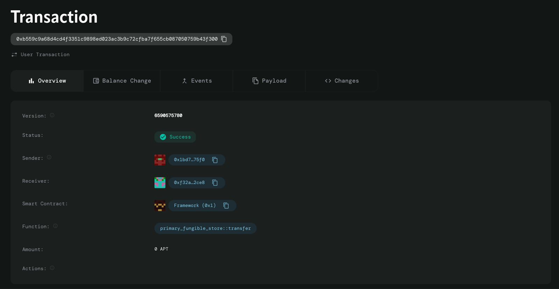The image size is (559, 289).
Task: Click the 0 APT amount value
Action: pos(161,249)
